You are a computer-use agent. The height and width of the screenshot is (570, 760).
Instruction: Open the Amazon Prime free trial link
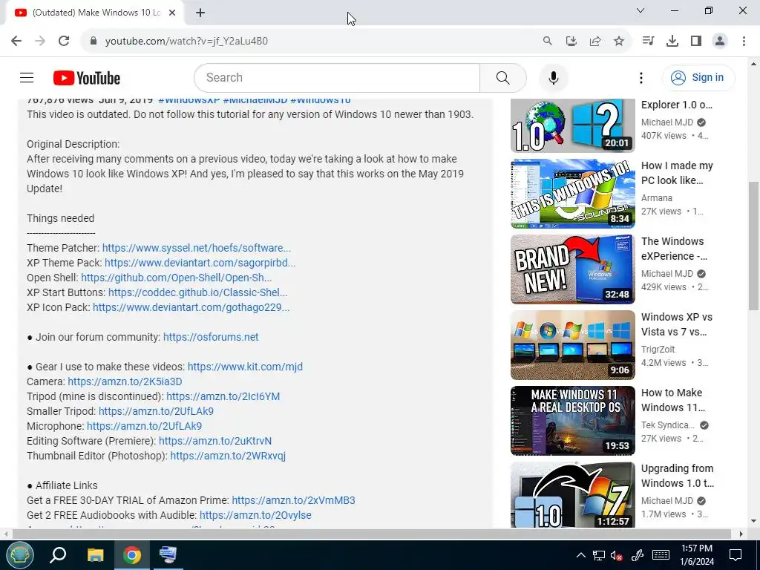293,500
